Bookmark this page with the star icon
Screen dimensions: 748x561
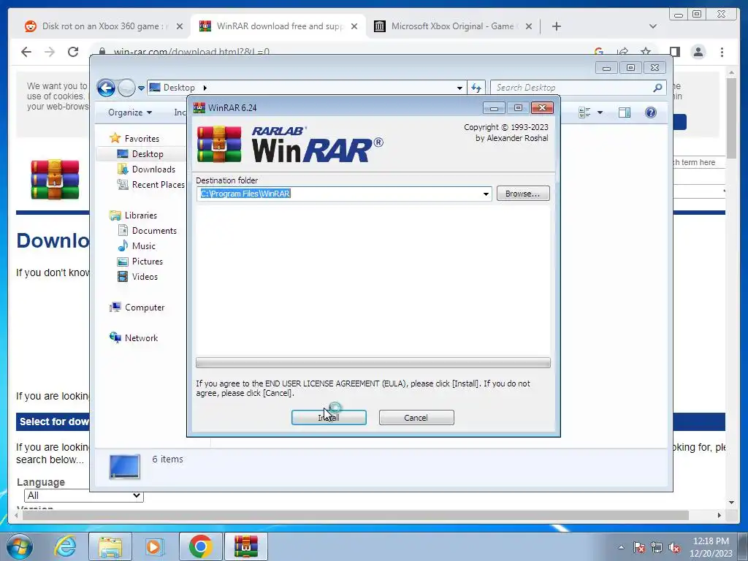point(646,52)
